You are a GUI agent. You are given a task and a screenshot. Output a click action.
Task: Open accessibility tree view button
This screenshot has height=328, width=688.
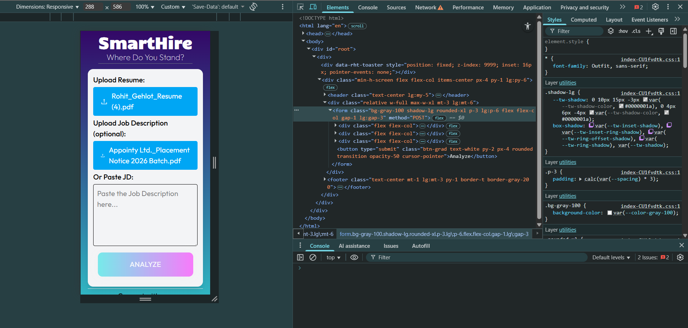point(528,26)
